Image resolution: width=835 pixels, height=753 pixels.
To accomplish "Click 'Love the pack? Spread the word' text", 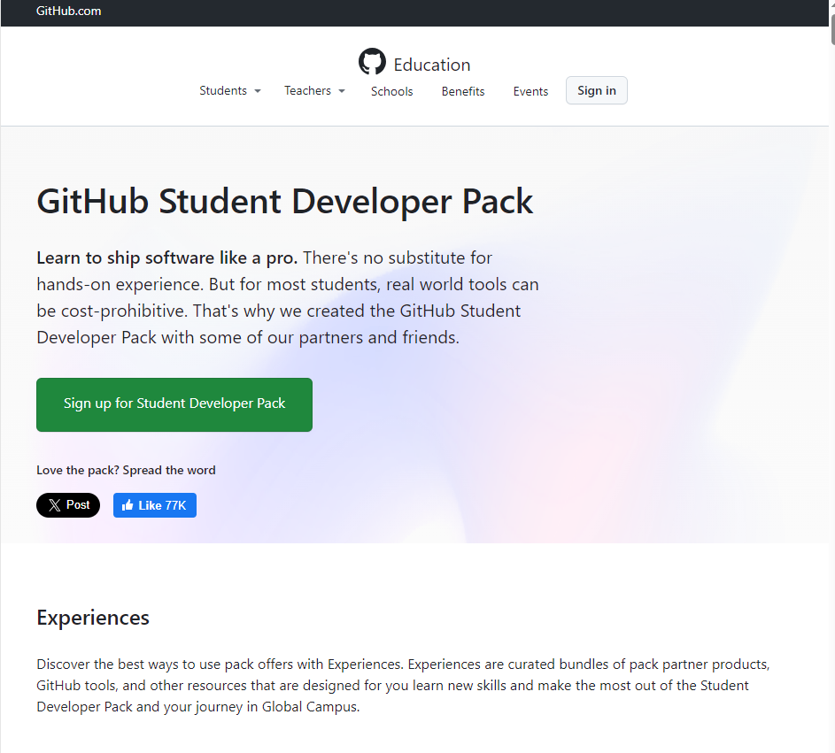I will 126,471.
